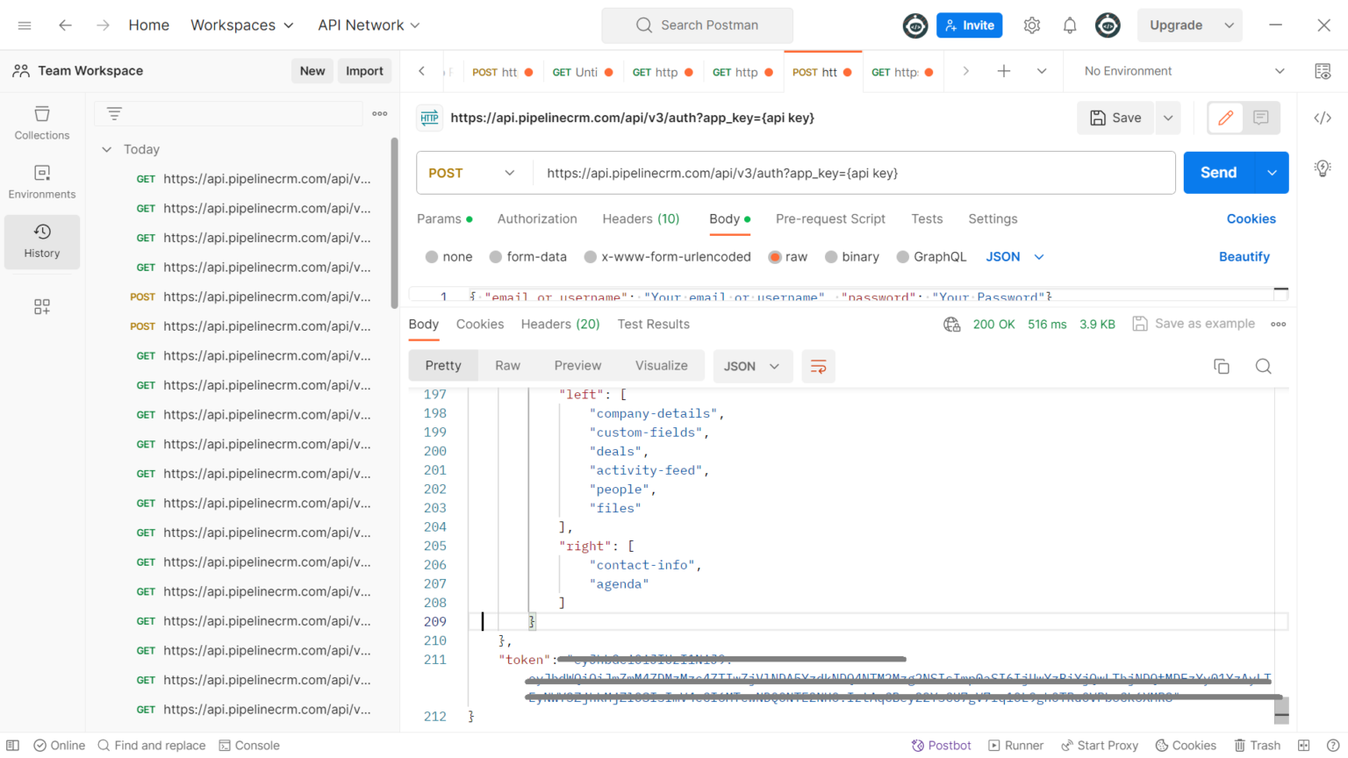This screenshot has width=1348, height=758.
Task: Click the Beautify link
Action: [x=1244, y=257]
